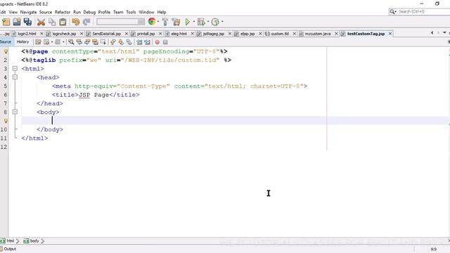The width and height of the screenshot is (450, 253).
Task: Open the Window menu
Action: (146, 12)
